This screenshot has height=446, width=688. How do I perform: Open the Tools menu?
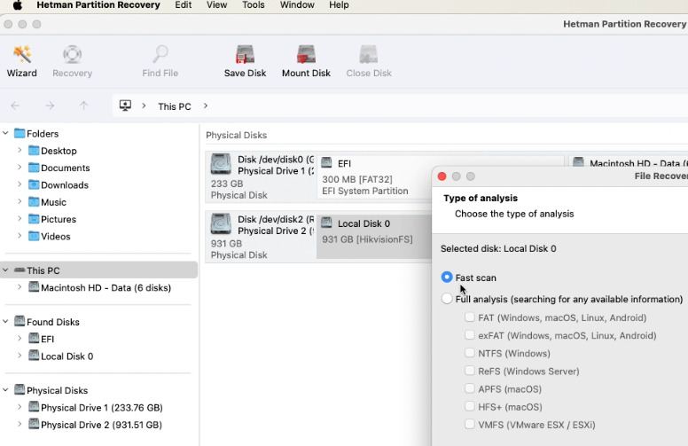tap(254, 5)
